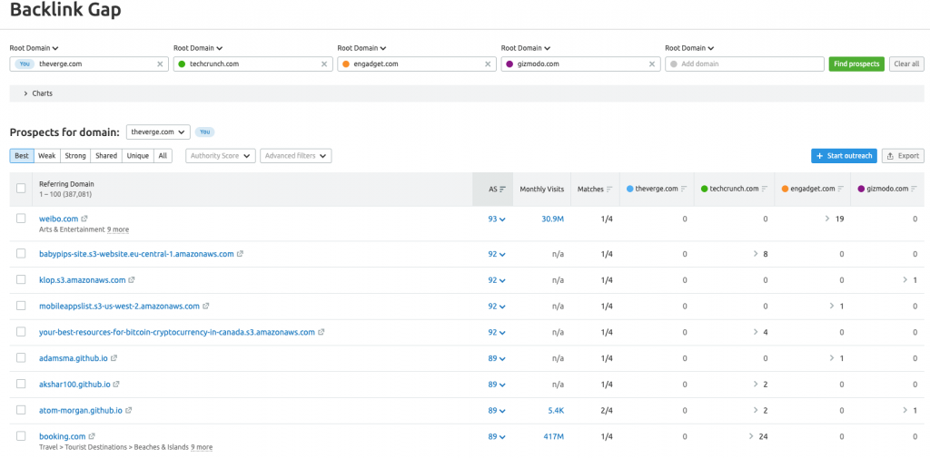This screenshot has height=458, width=930.
Task: Open Root Domain dropdown above techcrunch.com
Action: 197,48
